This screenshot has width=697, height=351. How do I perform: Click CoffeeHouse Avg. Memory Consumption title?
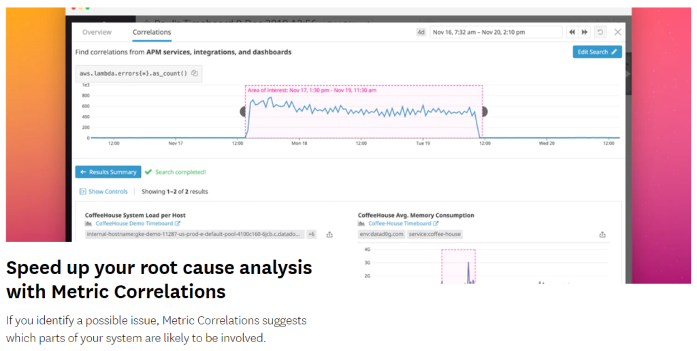point(416,215)
